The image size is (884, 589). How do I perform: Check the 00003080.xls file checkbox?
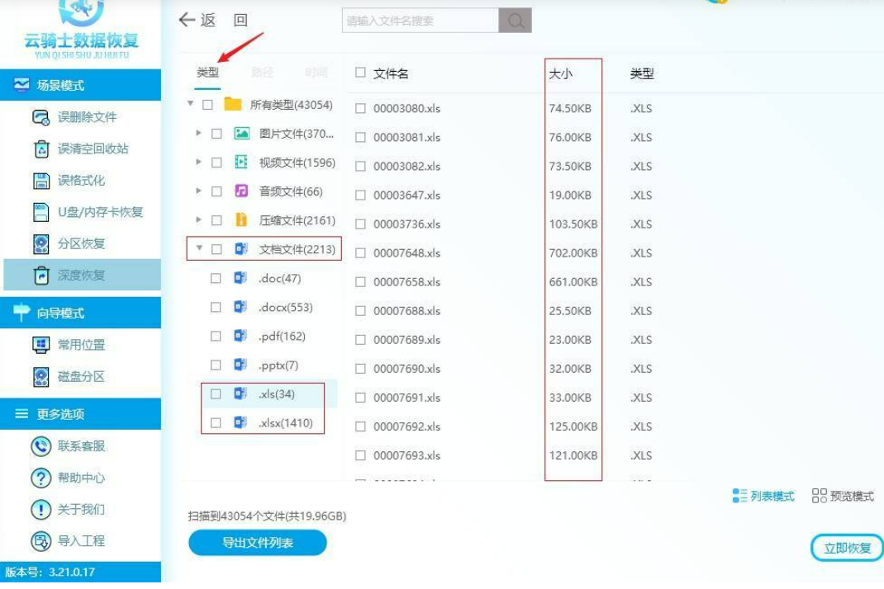pos(360,108)
